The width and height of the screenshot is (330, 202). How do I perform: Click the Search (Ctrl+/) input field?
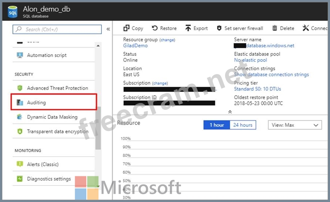point(57,29)
